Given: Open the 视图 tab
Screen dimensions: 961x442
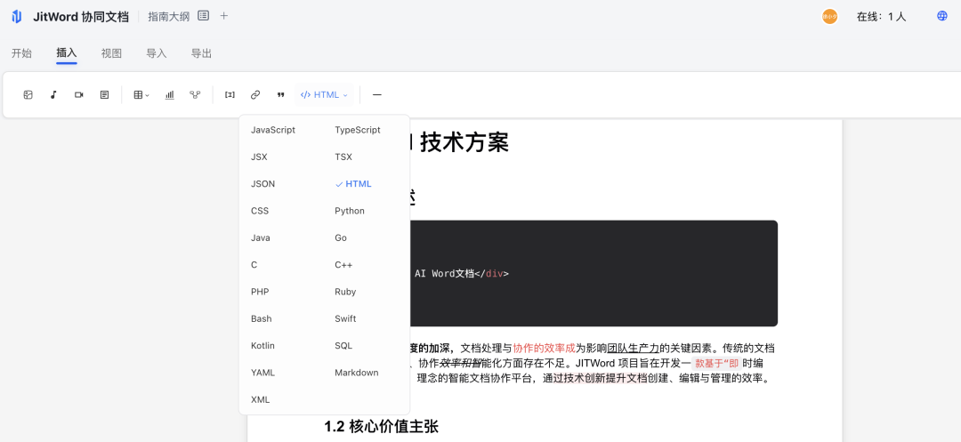Looking at the screenshot, I should (111, 53).
